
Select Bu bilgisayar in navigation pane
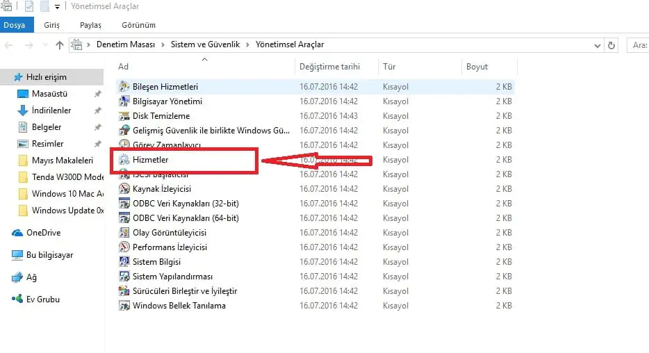click(x=49, y=255)
